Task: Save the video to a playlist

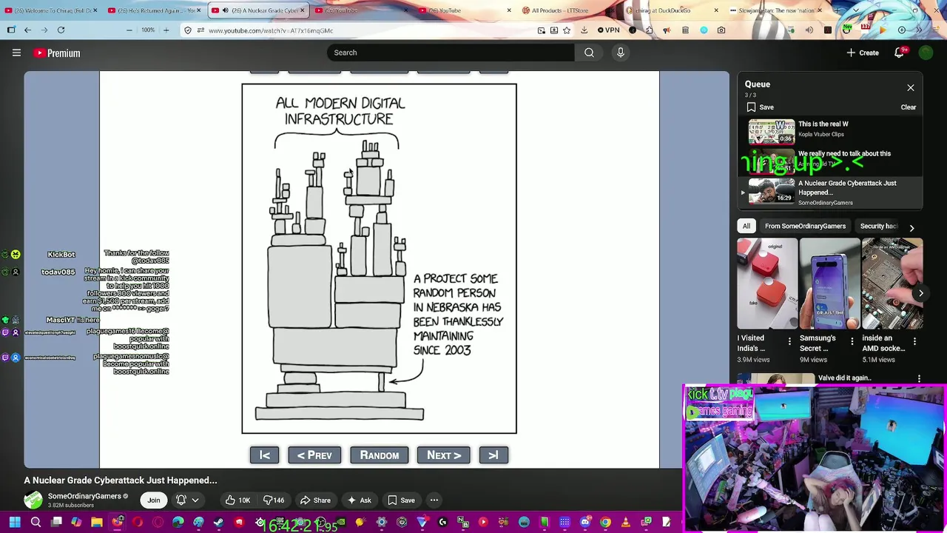Action: click(x=402, y=500)
